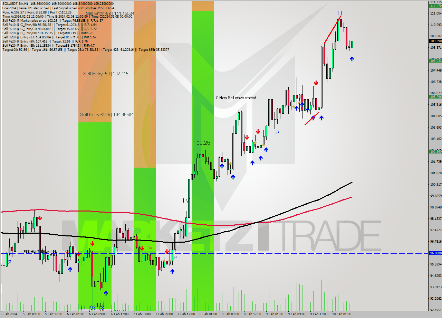Click the red down arrow near 106.738 level
Screen dimensions: 442x318
tap(316, 83)
